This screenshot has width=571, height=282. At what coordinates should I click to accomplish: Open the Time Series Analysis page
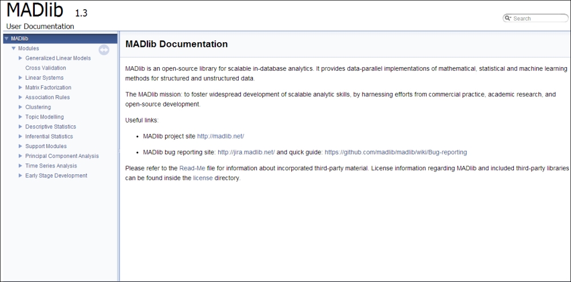(51, 166)
